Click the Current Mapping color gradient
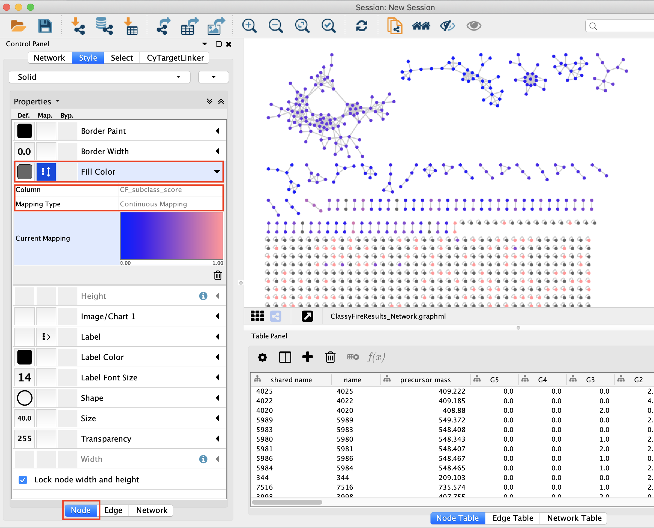654x528 pixels. 171,236
